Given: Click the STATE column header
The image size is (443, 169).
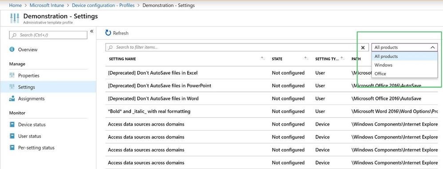Looking at the screenshot, I should (x=277, y=59).
